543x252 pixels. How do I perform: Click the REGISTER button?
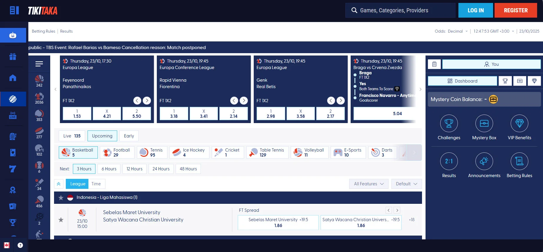point(516,11)
